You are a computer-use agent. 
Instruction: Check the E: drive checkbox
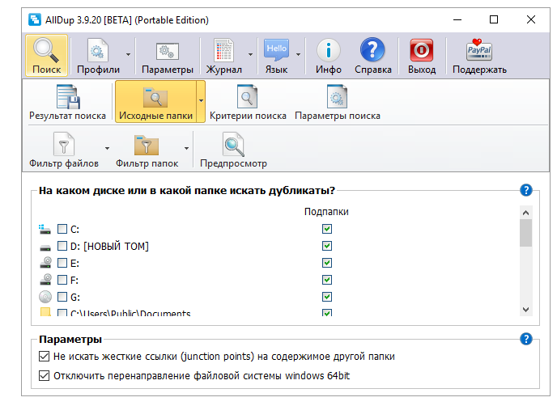(x=62, y=263)
